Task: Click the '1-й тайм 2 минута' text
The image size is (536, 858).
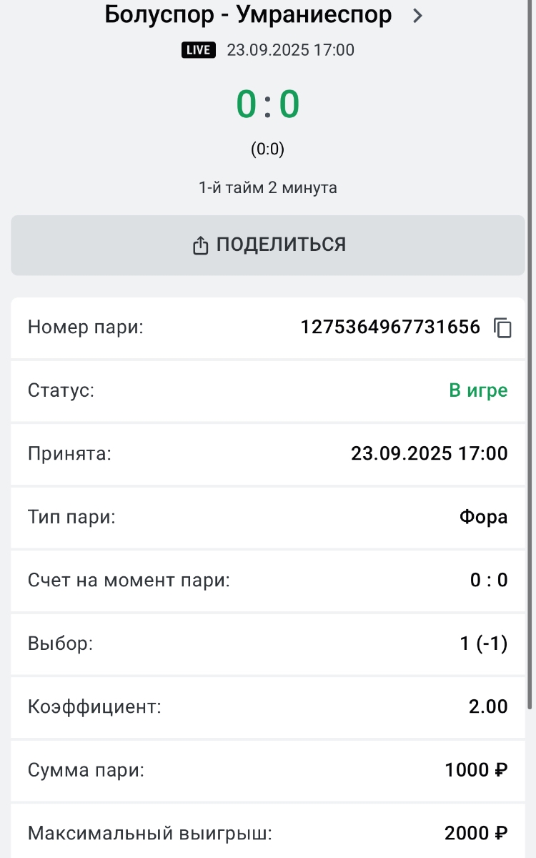Action: tap(267, 188)
